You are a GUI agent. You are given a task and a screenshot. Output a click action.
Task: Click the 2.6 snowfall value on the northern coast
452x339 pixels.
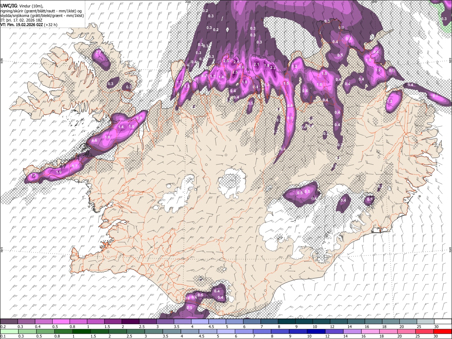pos(226,61)
